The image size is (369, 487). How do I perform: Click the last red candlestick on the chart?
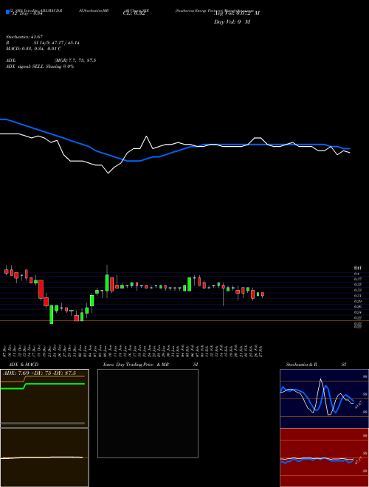click(x=263, y=294)
